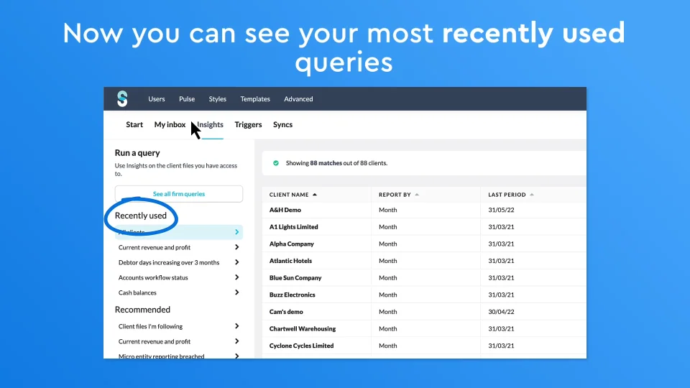
Task: Click Showing 88 matches status text
Action: (336, 163)
